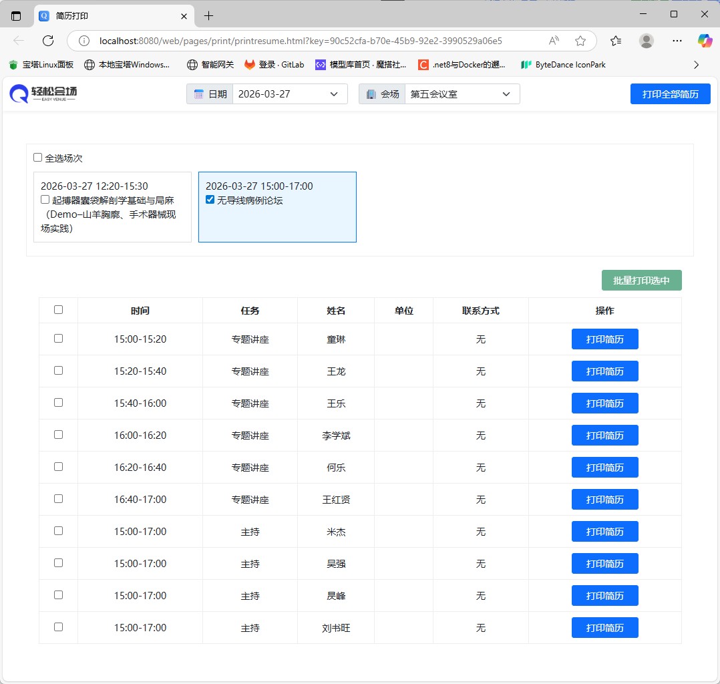Image resolution: width=720 pixels, height=684 pixels.
Task: Open the browser profile avatar
Action: point(646,41)
